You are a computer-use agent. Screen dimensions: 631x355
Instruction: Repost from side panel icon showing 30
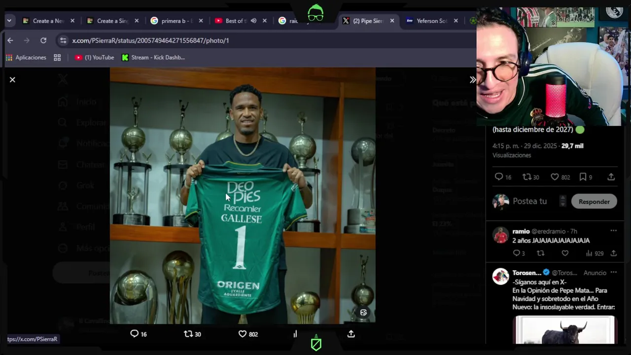531,177
